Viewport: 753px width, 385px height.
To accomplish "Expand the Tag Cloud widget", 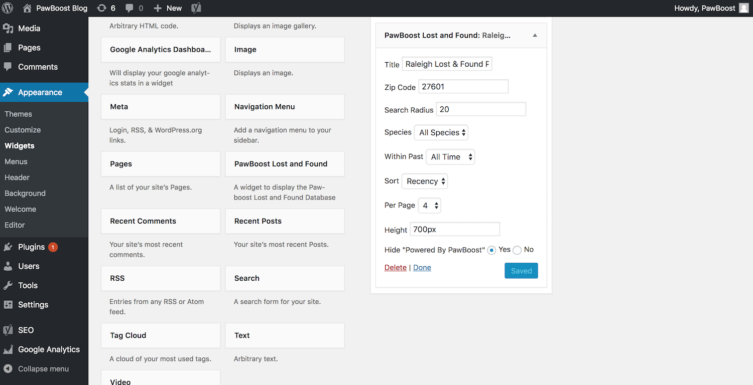I will pyautogui.click(x=161, y=335).
